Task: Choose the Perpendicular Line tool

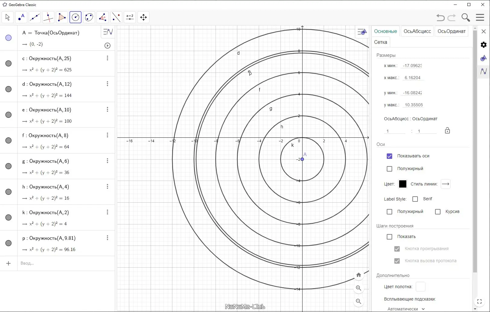Action: pos(48,18)
